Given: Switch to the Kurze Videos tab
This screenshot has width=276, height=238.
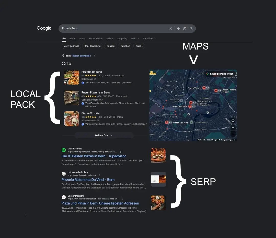Looking at the screenshot, I should [96, 39].
